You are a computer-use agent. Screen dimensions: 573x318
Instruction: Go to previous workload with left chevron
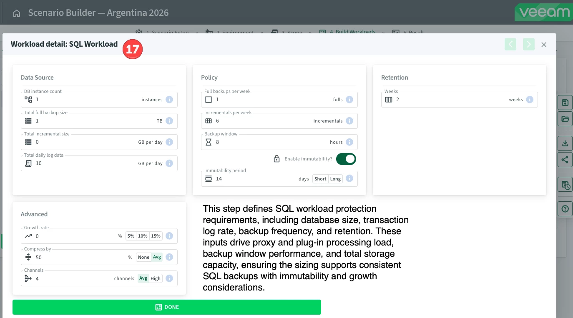(510, 44)
